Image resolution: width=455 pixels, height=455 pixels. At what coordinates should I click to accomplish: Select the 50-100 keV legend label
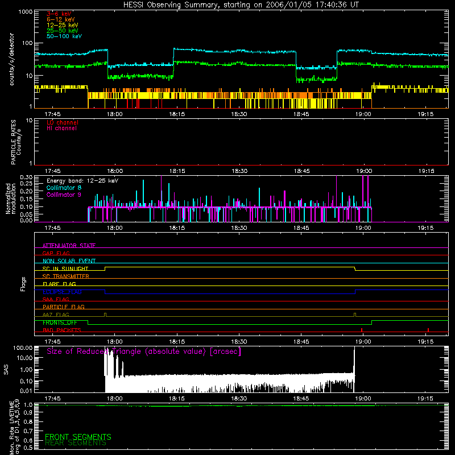click(x=64, y=36)
